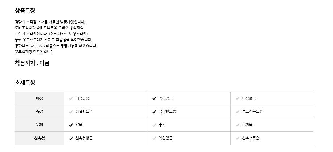Select 약간있음 in the 비침 row
The width and height of the screenshot is (333, 152).
pos(165,98)
